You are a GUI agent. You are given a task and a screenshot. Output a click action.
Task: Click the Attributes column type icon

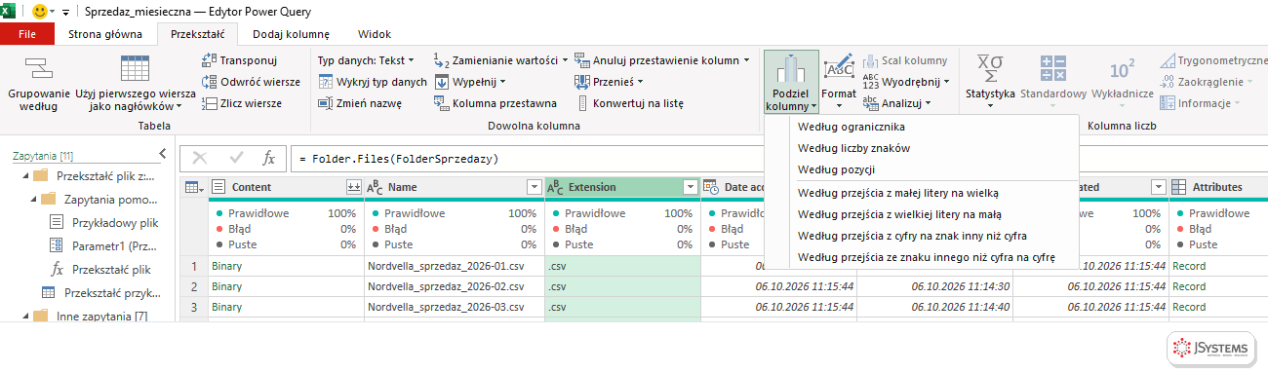1178,187
